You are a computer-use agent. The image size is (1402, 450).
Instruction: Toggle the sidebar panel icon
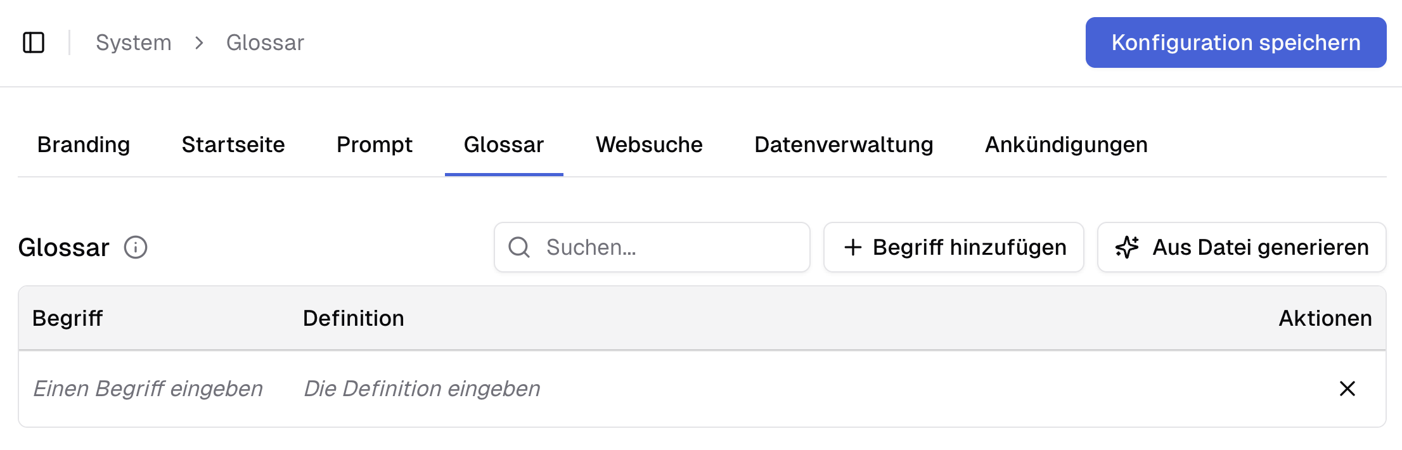coord(34,42)
